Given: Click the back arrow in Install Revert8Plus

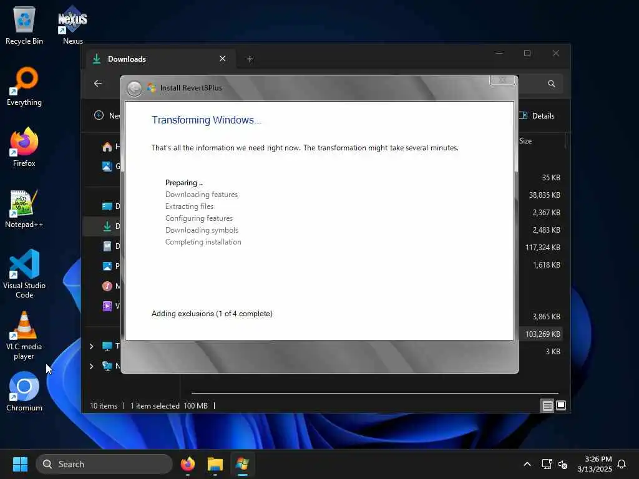Looking at the screenshot, I should pyautogui.click(x=134, y=88).
